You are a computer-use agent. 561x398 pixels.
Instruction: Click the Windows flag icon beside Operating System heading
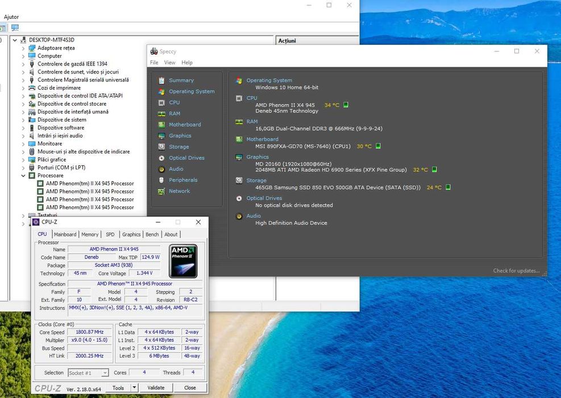[239, 81]
